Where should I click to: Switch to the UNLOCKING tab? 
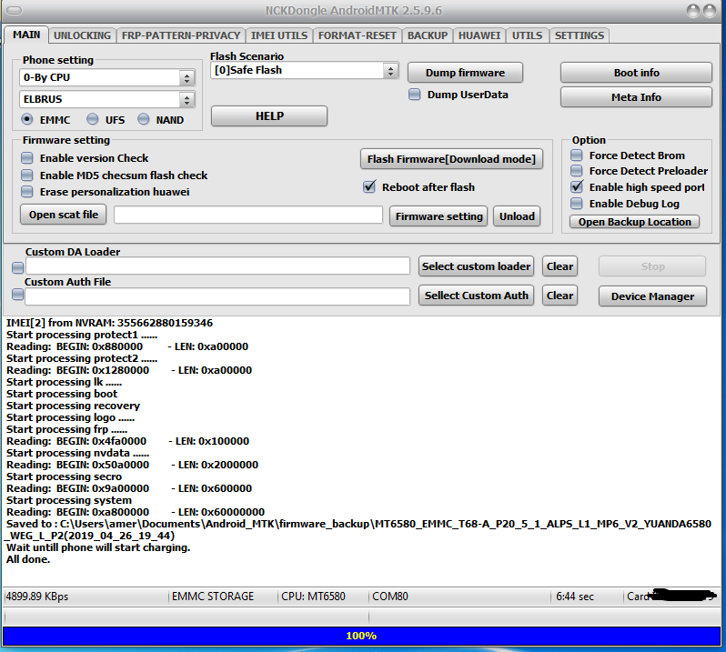point(82,35)
